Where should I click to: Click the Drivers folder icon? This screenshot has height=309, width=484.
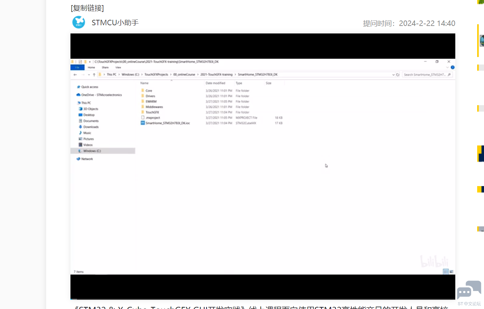(x=143, y=96)
